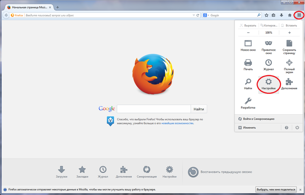Image resolution: width=305 pixels, height=195 pixels.
Task: Restore previous session (Восстановить предыдущую сессию)
Action: 220,172
